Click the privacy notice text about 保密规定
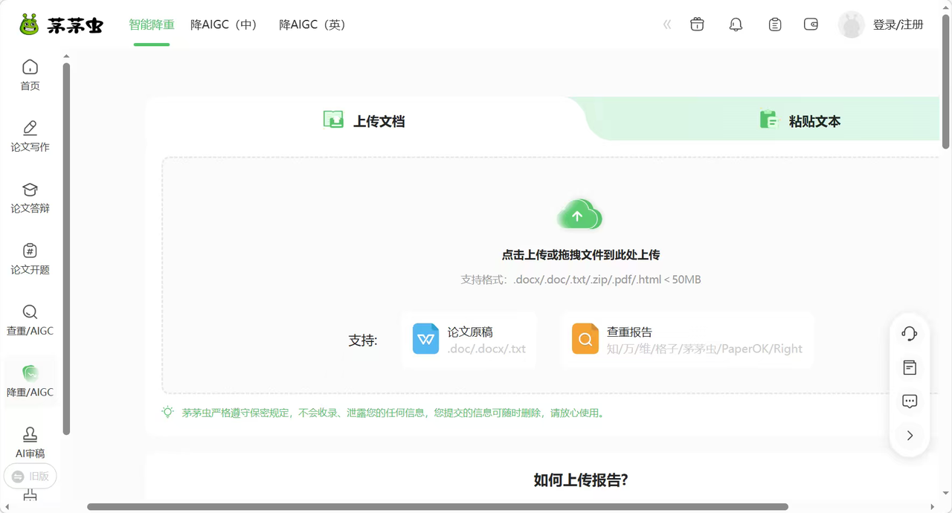The image size is (952, 513). [395, 413]
